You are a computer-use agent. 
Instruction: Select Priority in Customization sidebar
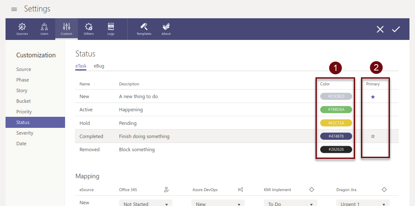(24, 112)
